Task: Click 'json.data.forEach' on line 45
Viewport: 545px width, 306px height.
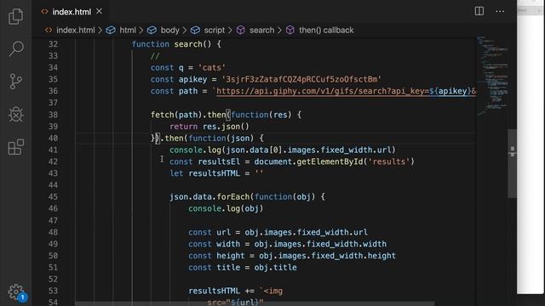Action: (209, 196)
